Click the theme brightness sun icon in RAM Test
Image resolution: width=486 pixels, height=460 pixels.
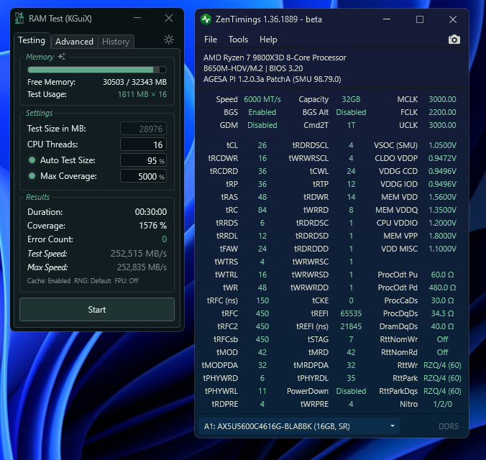tap(169, 40)
